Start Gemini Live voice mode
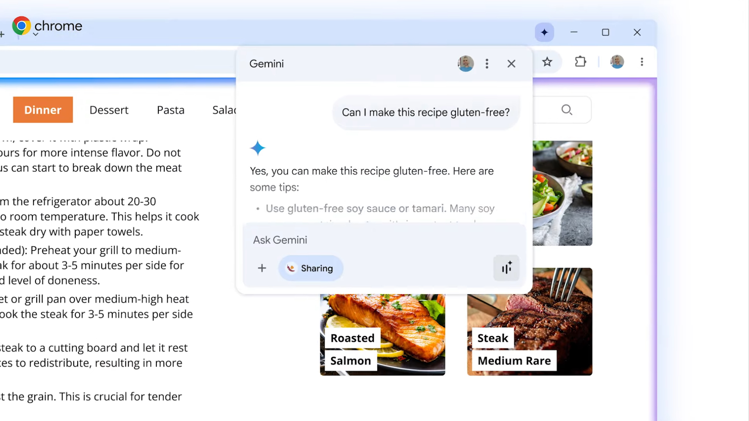 coord(506,268)
